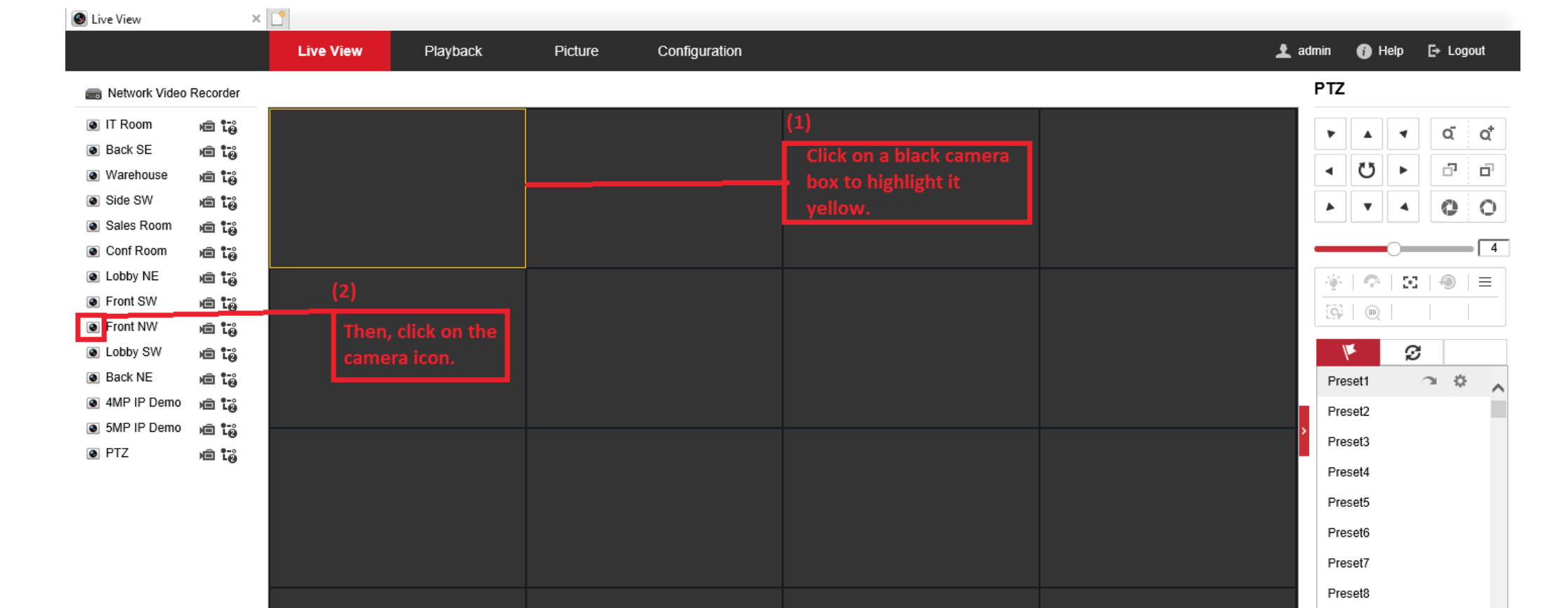Toggle live view for 5MP IP Demo icon
The height and width of the screenshot is (608, 1545).
pyautogui.click(x=93, y=428)
